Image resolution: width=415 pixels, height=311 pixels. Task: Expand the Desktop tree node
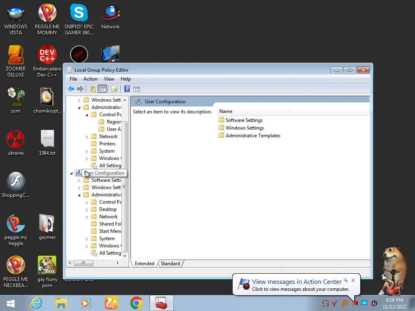[87, 210]
